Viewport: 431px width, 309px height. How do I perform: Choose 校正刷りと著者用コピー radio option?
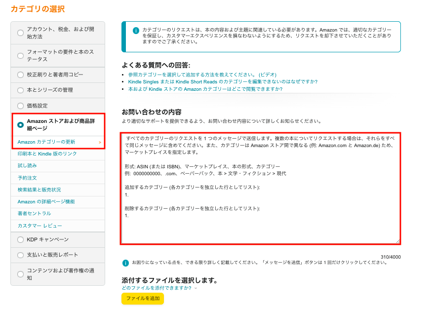point(20,75)
